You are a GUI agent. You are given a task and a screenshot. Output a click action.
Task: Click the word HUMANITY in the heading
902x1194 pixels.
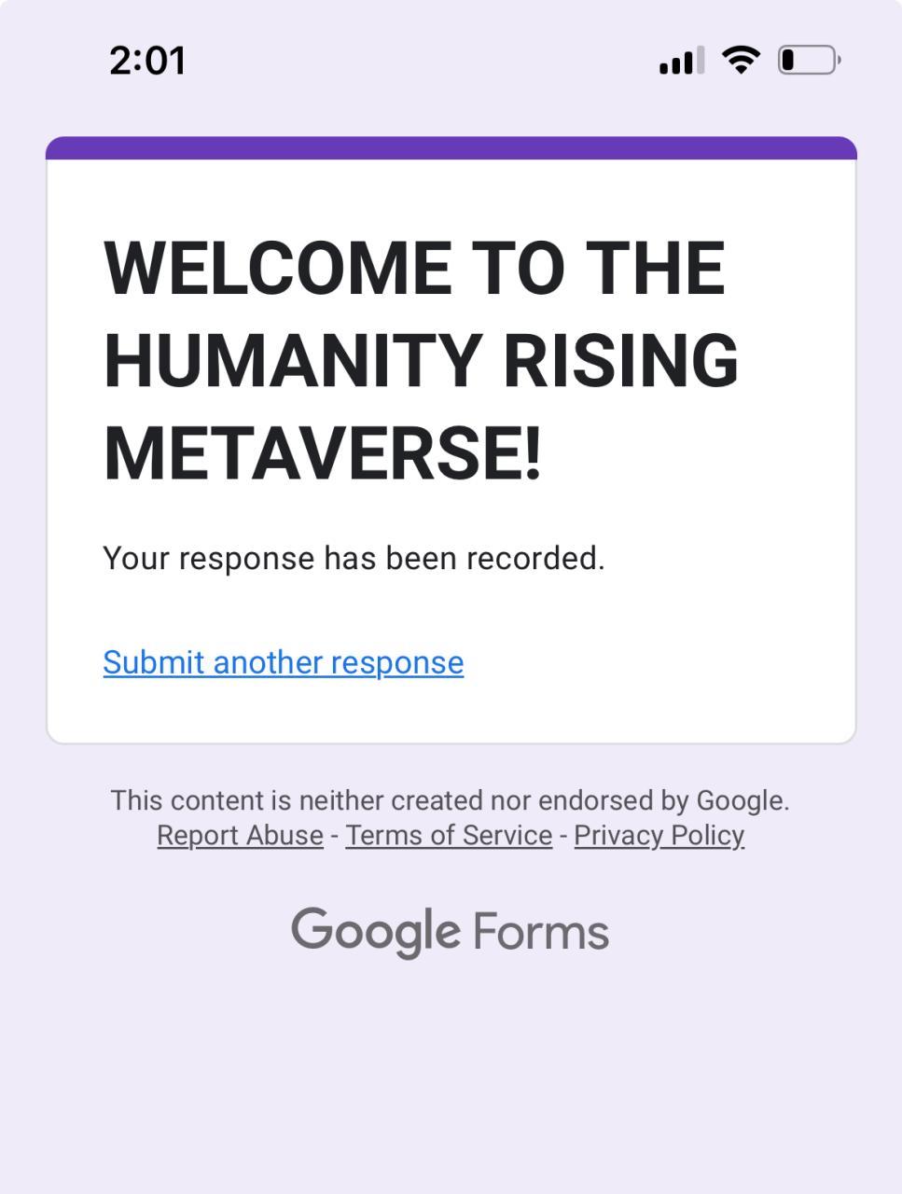point(292,360)
